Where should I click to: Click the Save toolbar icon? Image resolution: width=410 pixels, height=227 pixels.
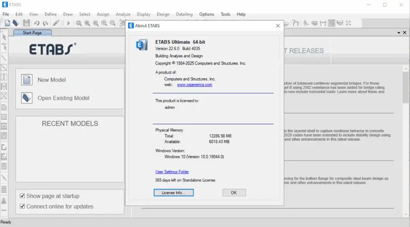[26, 23]
